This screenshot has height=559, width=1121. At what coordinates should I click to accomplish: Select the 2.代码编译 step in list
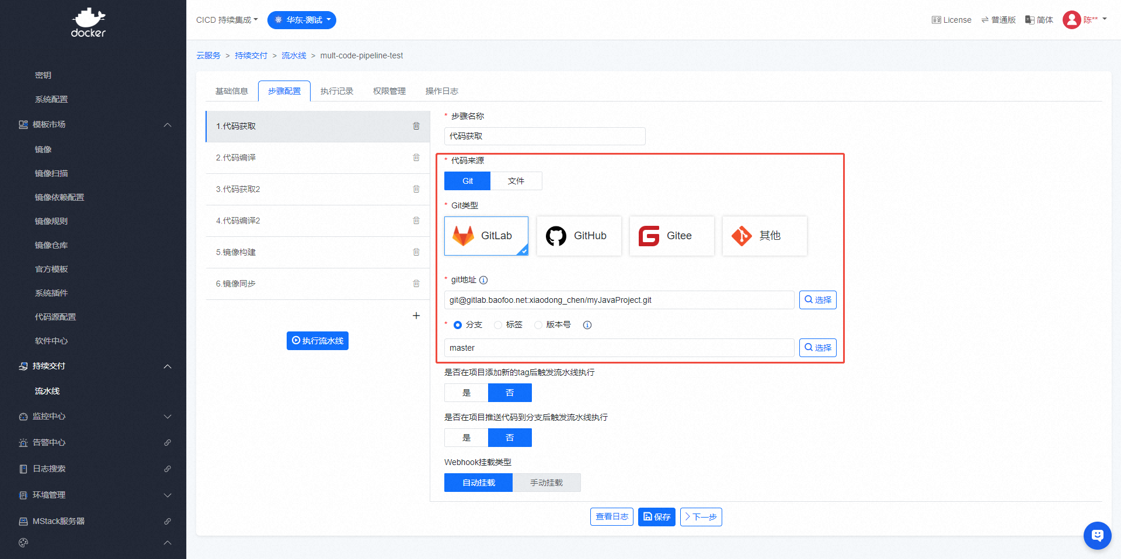click(x=304, y=158)
